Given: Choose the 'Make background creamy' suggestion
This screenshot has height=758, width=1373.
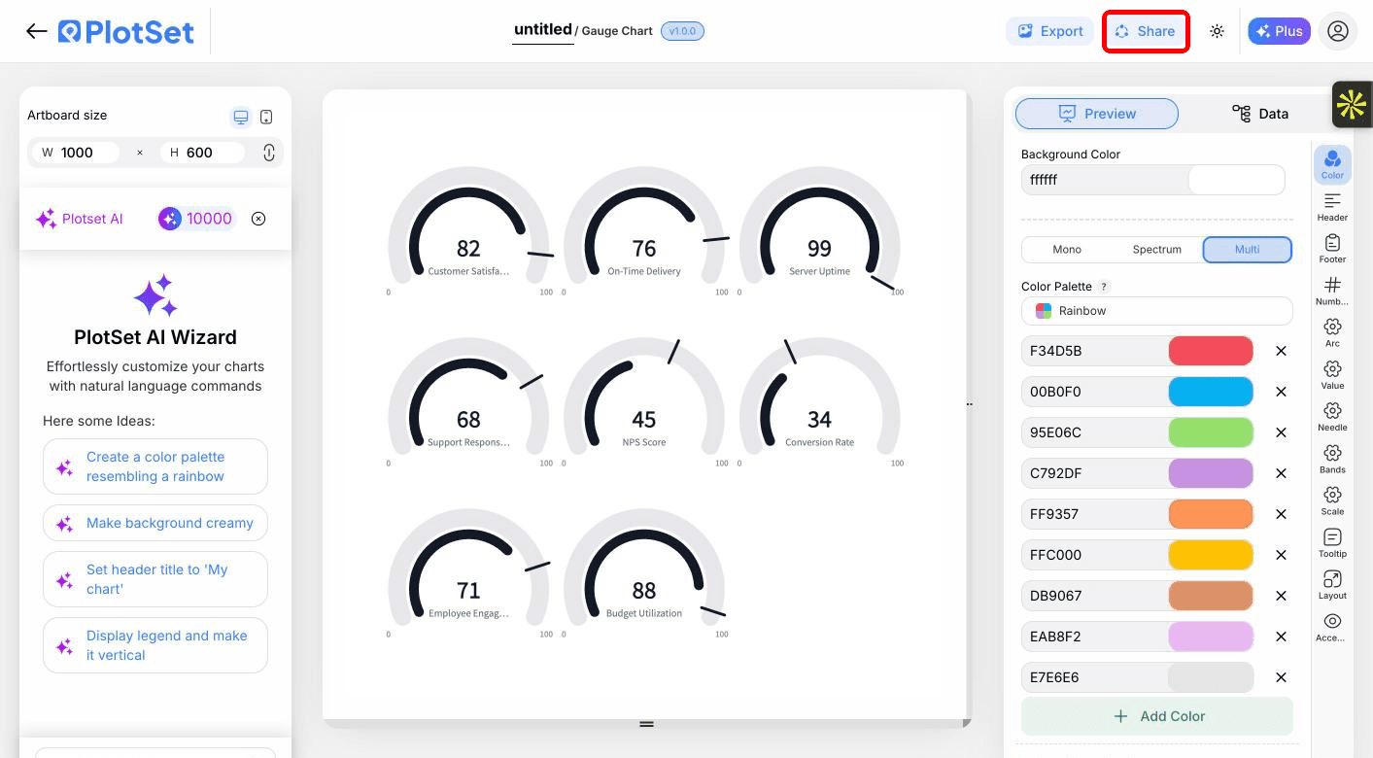Looking at the screenshot, I should 155,523.
